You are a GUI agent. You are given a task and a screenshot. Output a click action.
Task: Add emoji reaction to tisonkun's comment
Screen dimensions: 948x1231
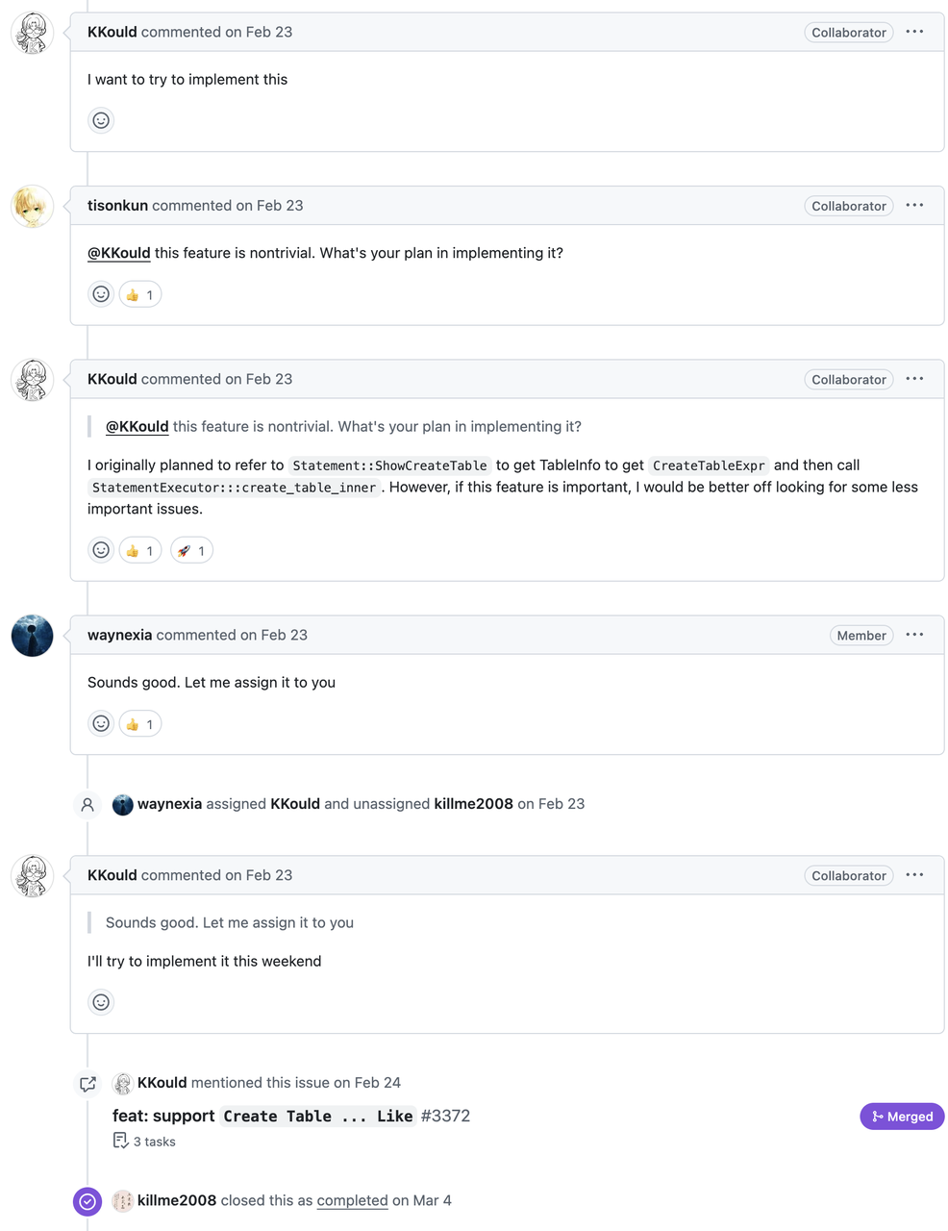click(x=101, y=294)
